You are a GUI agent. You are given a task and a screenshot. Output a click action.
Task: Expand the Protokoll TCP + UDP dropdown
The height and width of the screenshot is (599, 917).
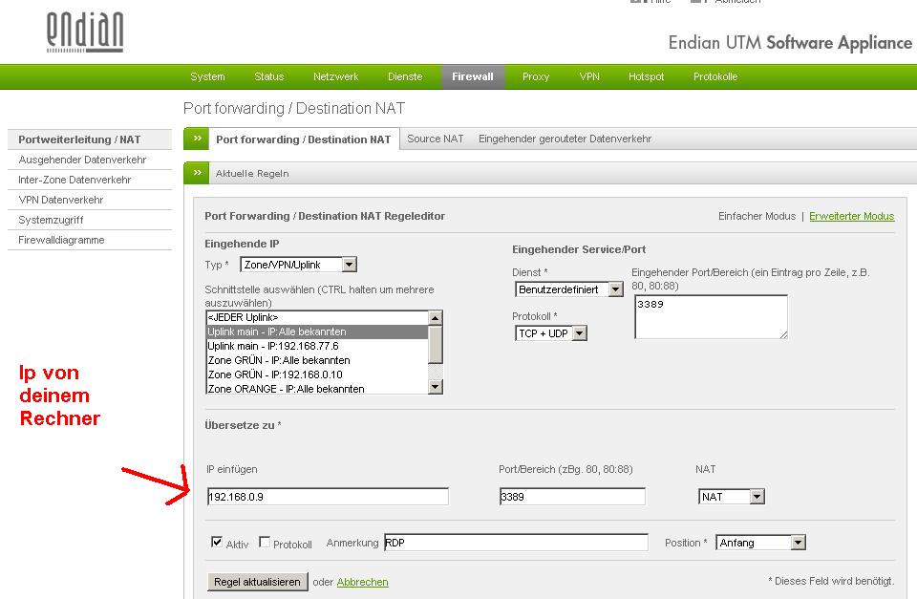(579, 333)
